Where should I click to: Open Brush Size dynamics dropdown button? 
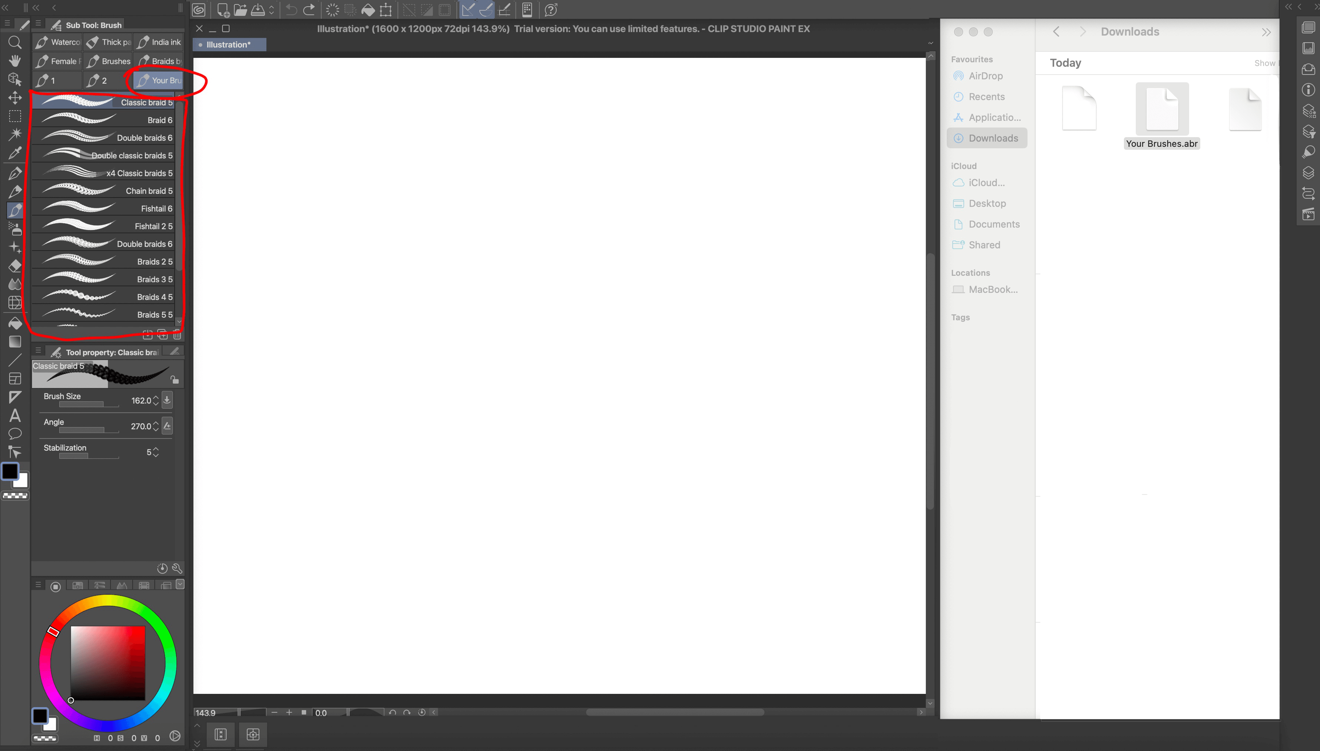[x=167, y=400]
